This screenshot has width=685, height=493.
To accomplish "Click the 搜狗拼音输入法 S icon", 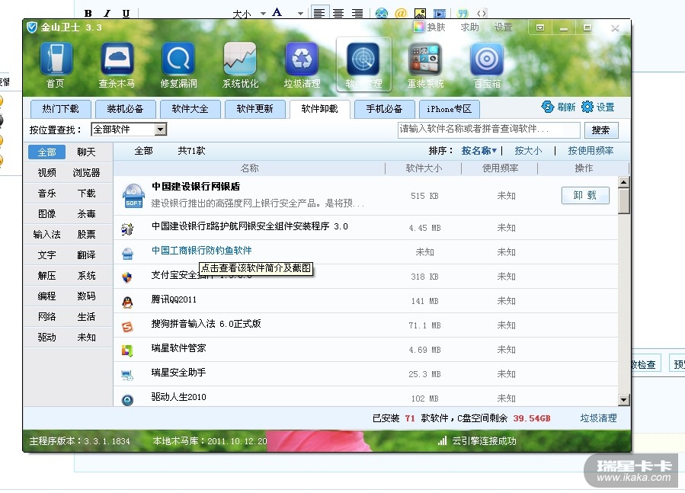I will [x=127, y=326].
